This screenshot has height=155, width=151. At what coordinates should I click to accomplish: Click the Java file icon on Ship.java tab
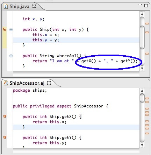[6, 6]
